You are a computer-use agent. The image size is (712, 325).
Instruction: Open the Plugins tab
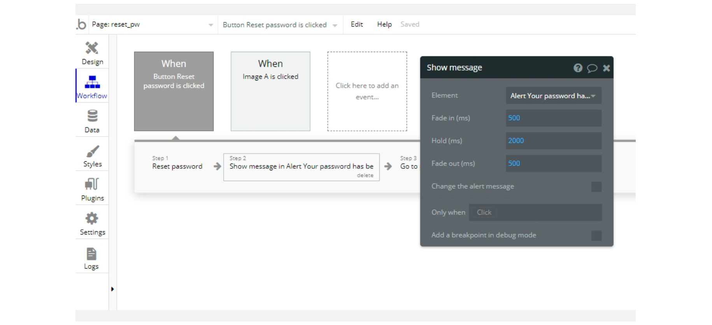click(92, 190)
